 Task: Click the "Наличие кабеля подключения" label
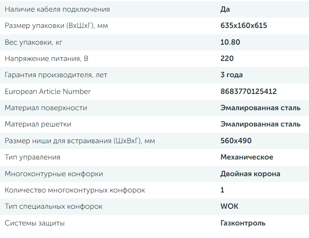pos(57,9)
